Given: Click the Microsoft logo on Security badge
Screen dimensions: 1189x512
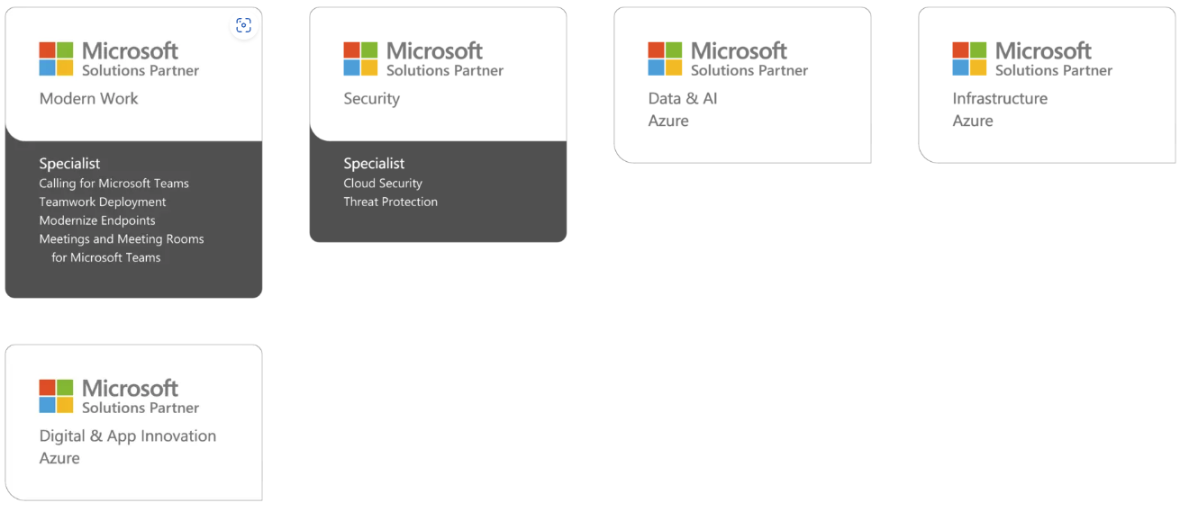Looking at the screenshot, I should click(360, 58).
